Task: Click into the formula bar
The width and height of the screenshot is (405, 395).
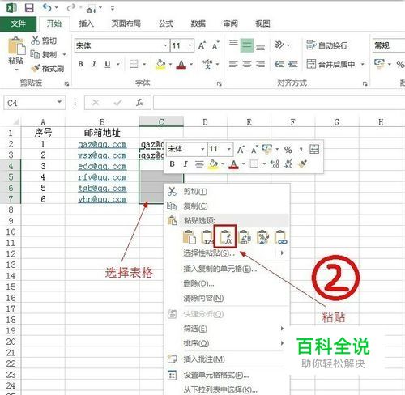Action: point(279,103)
